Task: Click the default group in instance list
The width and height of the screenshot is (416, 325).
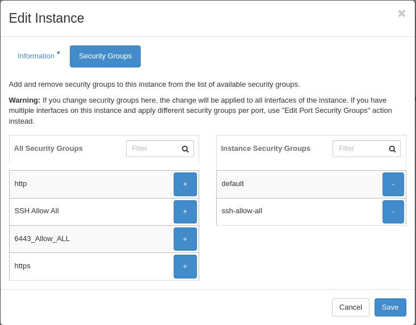Action: (233, 184)
